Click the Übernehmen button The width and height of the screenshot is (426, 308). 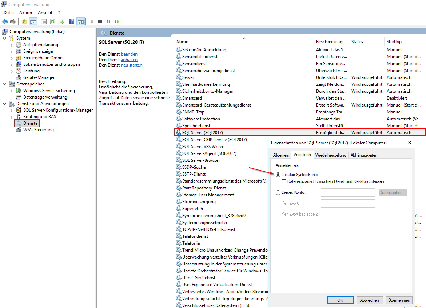[x=399, y=300]
